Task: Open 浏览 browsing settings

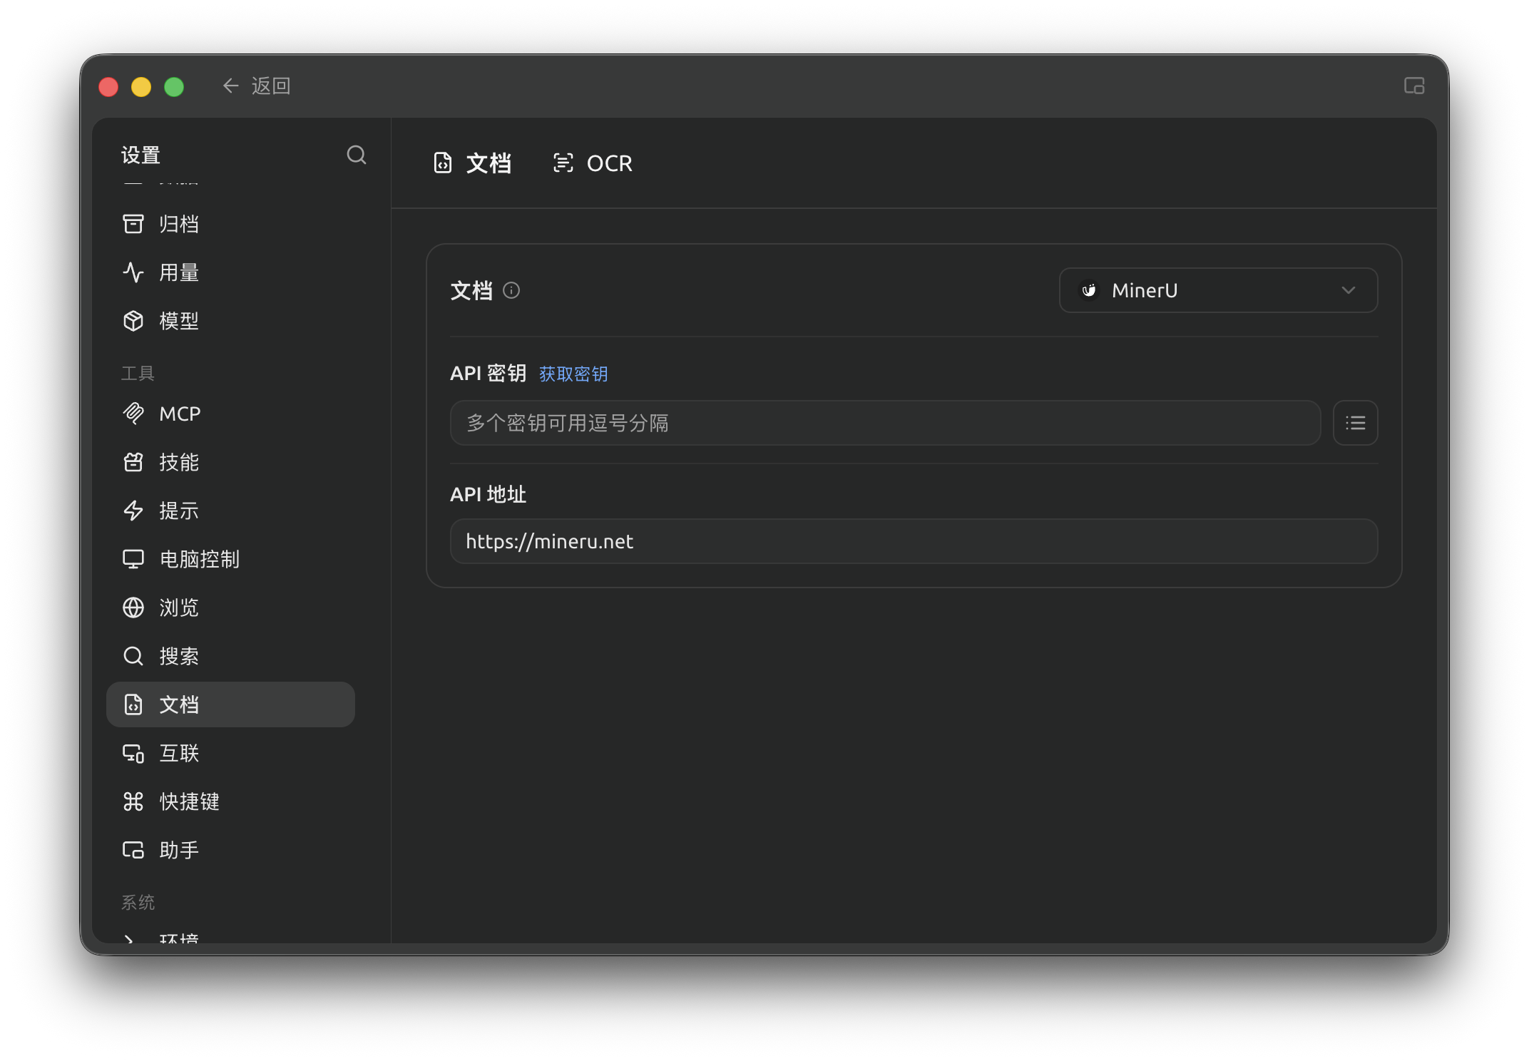Action: click(x=230, y=608)
